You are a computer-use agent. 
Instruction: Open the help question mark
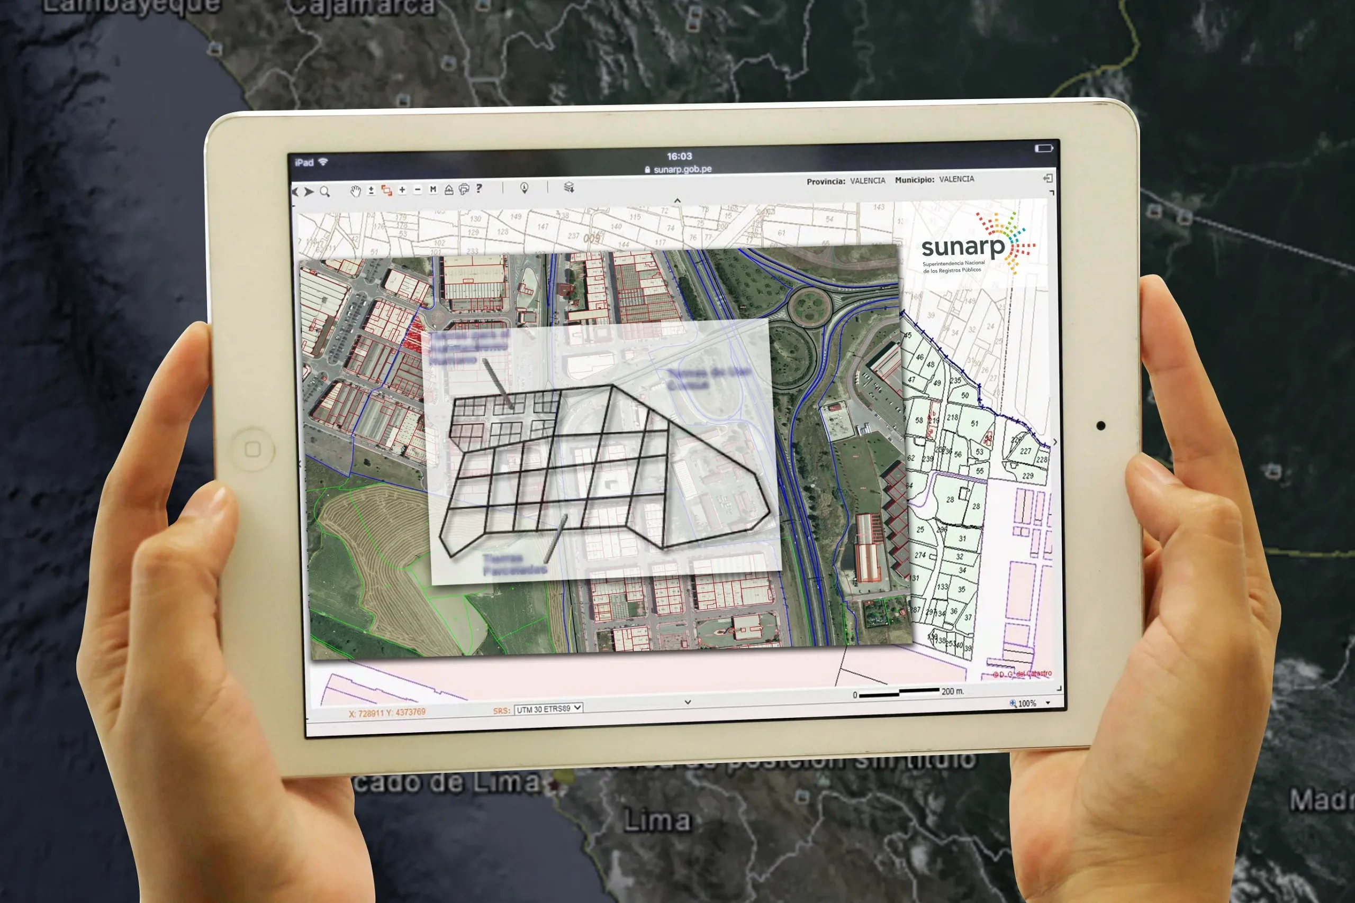(x=478, y=188)
